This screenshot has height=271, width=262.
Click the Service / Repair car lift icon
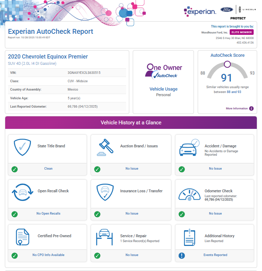106,238
